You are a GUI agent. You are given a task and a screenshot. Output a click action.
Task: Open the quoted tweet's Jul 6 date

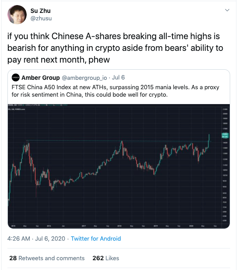point(118,77)
